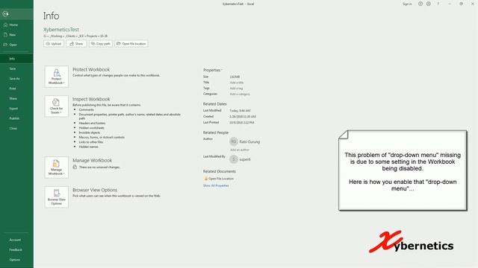Go back using the backstage arrow
The image size is (478, 268).
(5, 13)
